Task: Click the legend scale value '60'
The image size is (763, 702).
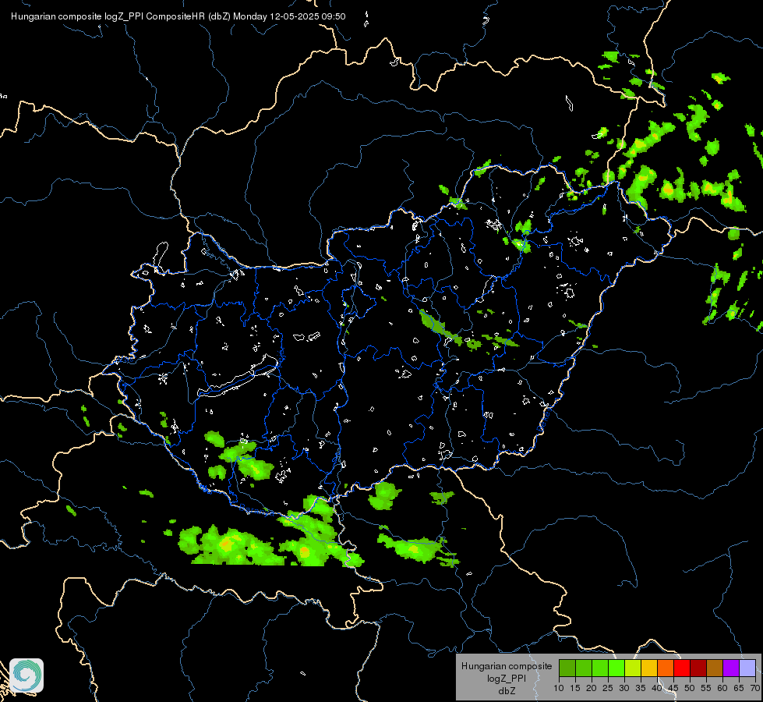Action: [x=722, y=689]
